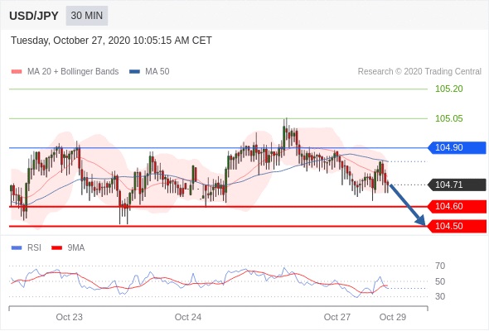Click the blue downward forecast arrow
This screenshot has height=331, width=489.
click(407, 205)
